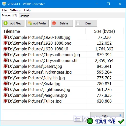
Task: Click file icon beside Penguins.jpg
Action: (x=6, y=95)
